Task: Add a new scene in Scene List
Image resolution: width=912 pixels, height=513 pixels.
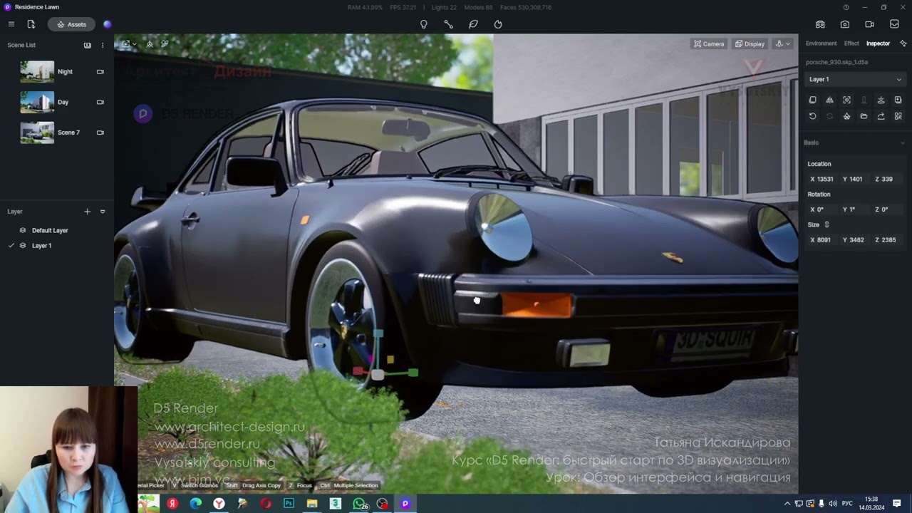Action: click(x=88, y=45)
